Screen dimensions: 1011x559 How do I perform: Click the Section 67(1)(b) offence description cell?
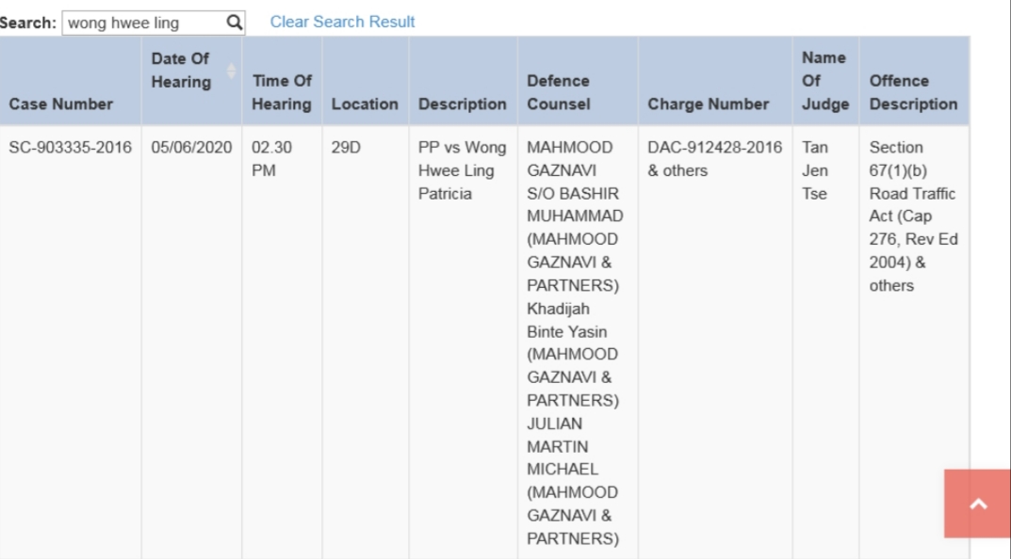coord(912,216)
